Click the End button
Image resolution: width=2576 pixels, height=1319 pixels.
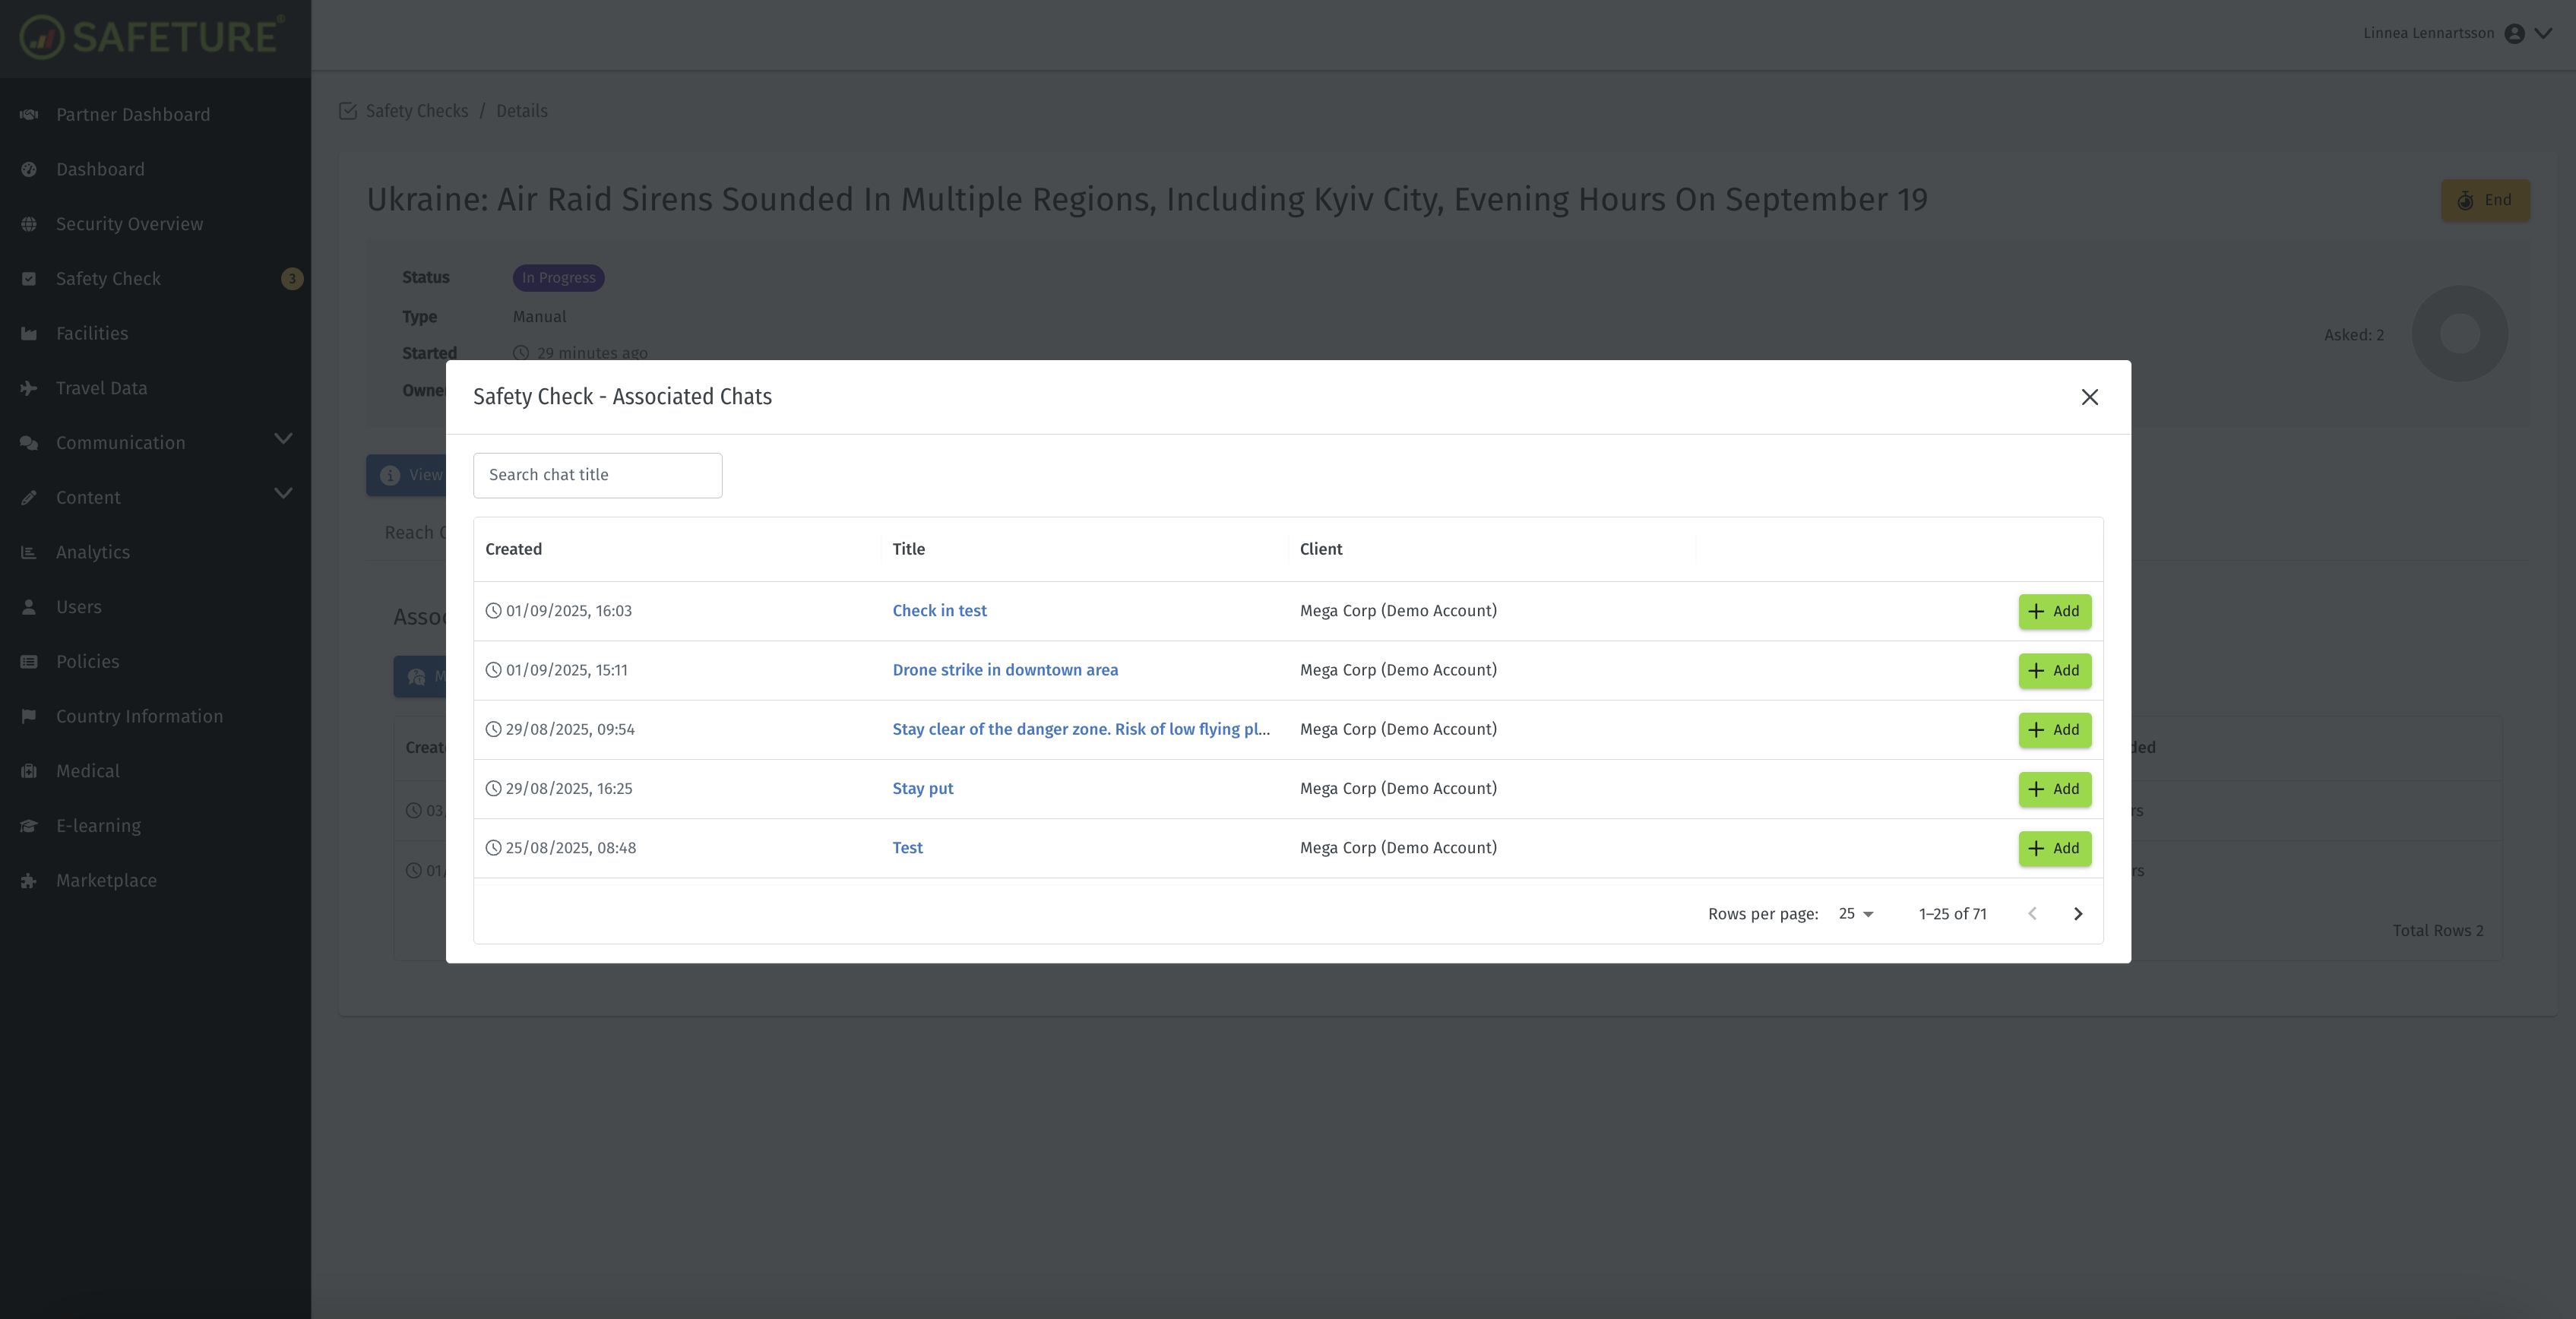coord(2486,199)
